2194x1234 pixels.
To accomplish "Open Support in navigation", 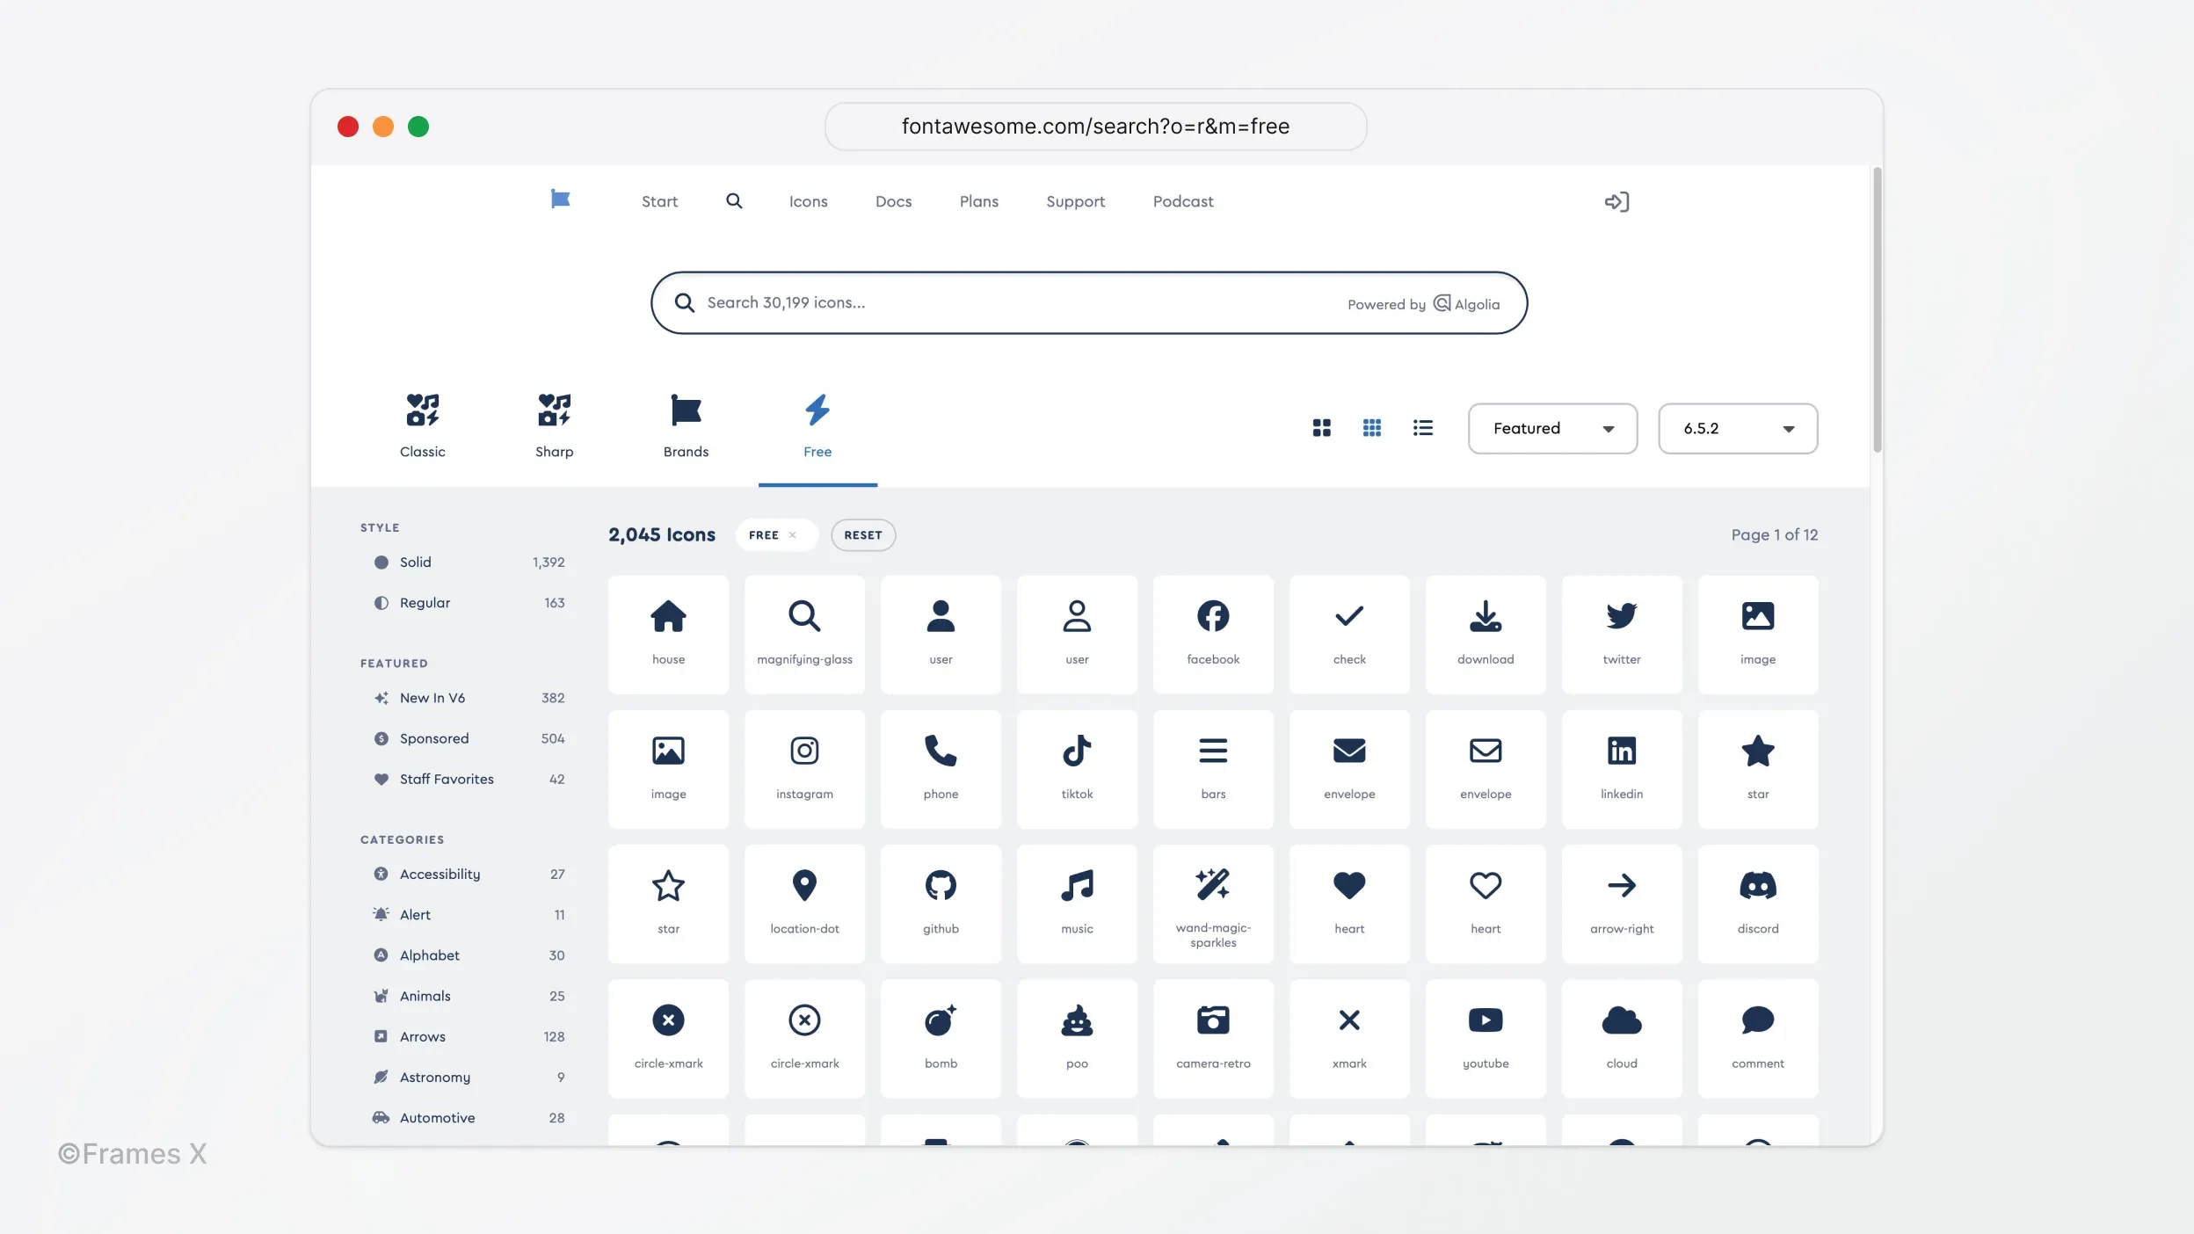I will click(1075, 201).
